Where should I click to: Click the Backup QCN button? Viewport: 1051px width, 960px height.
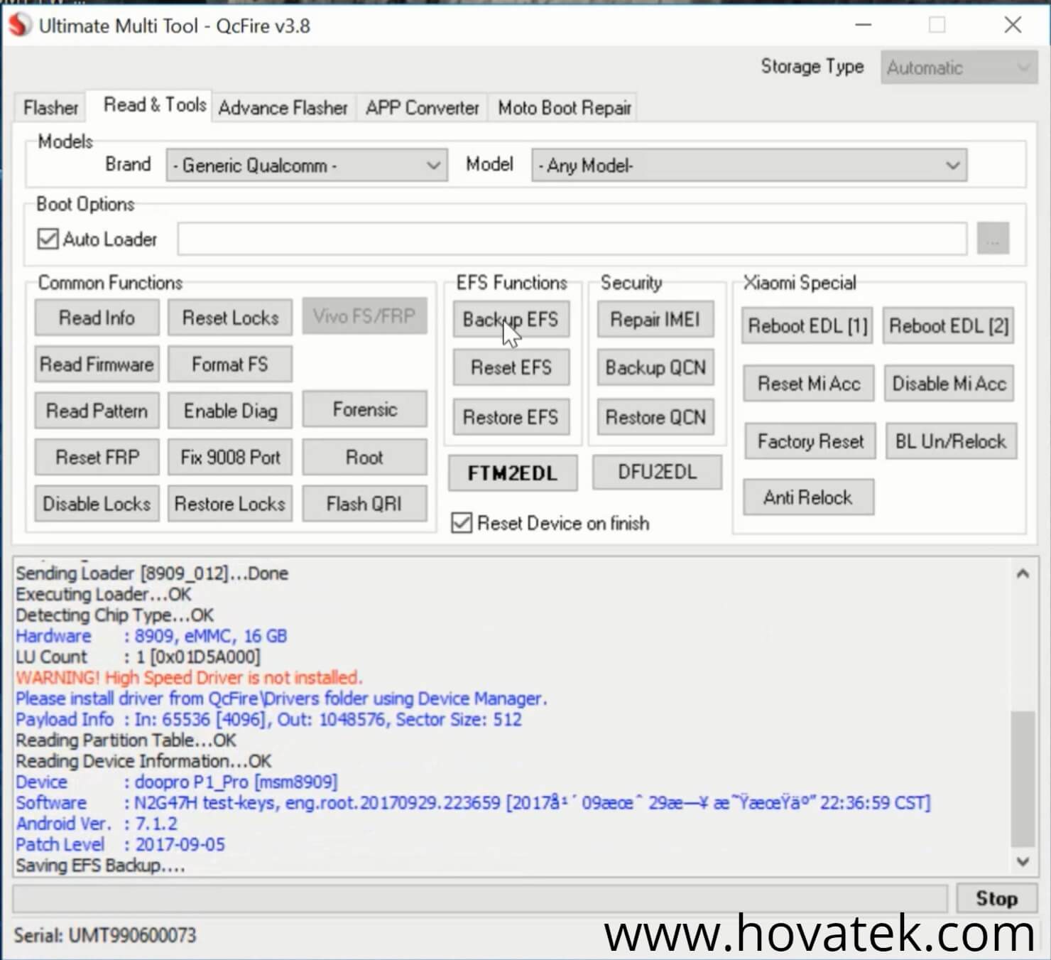pyautogui.click(x=655, y=367)
